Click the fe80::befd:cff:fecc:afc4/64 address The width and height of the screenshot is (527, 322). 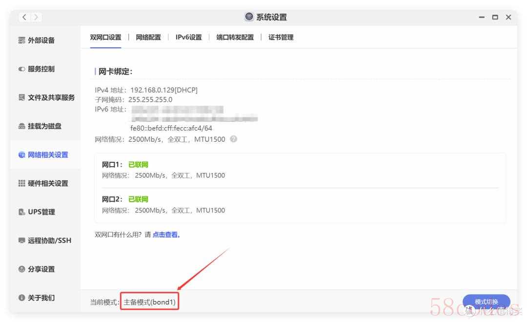171,128
